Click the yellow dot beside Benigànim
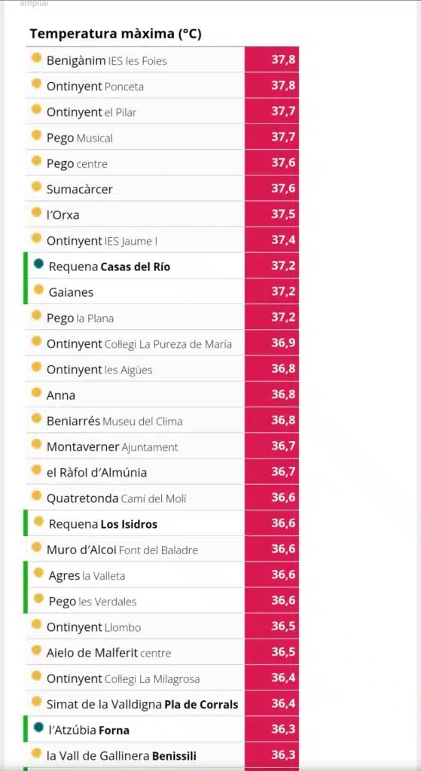The width and height of the screenshot is (421, 771). [x=36, y=58]
